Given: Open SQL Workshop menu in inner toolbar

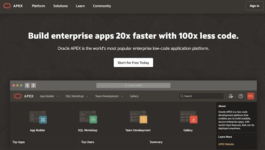Looking at the screenshot, I should (75, 96).
